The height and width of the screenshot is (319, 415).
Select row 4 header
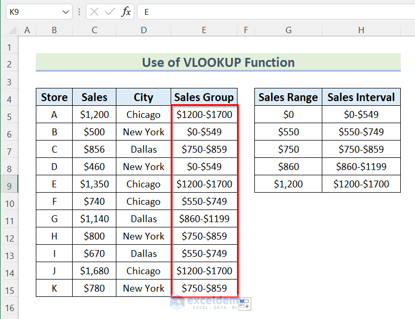(x=9, y=97)
